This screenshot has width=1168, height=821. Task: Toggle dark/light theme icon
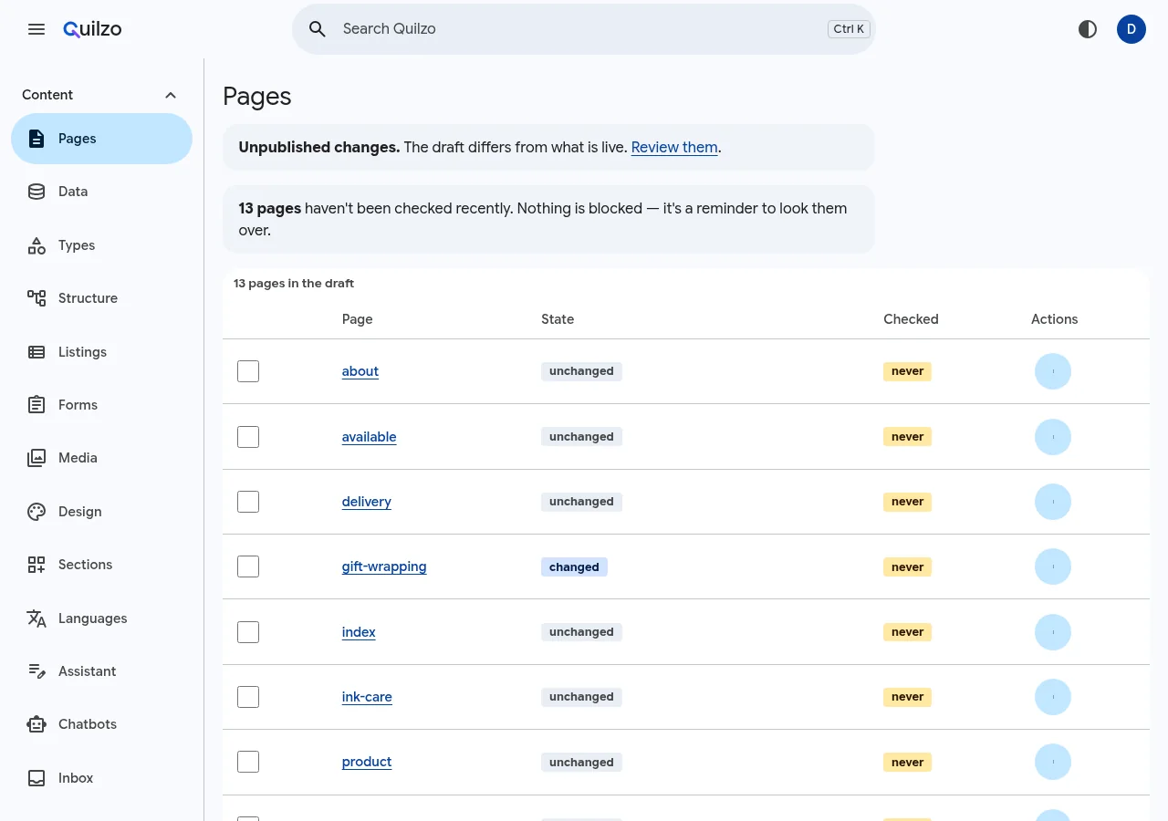click(1088, 29)
